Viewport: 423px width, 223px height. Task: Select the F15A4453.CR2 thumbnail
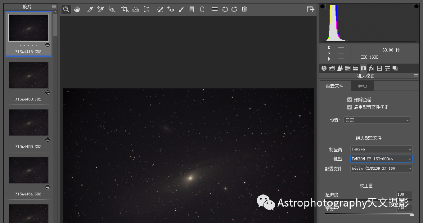tap(28, 122)
